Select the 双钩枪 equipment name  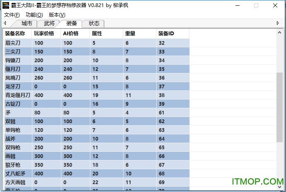point(12,148)
